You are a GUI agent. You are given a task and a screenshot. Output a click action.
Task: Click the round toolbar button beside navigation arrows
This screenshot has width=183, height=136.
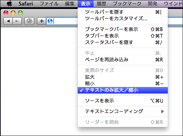[x=29, y=21]
